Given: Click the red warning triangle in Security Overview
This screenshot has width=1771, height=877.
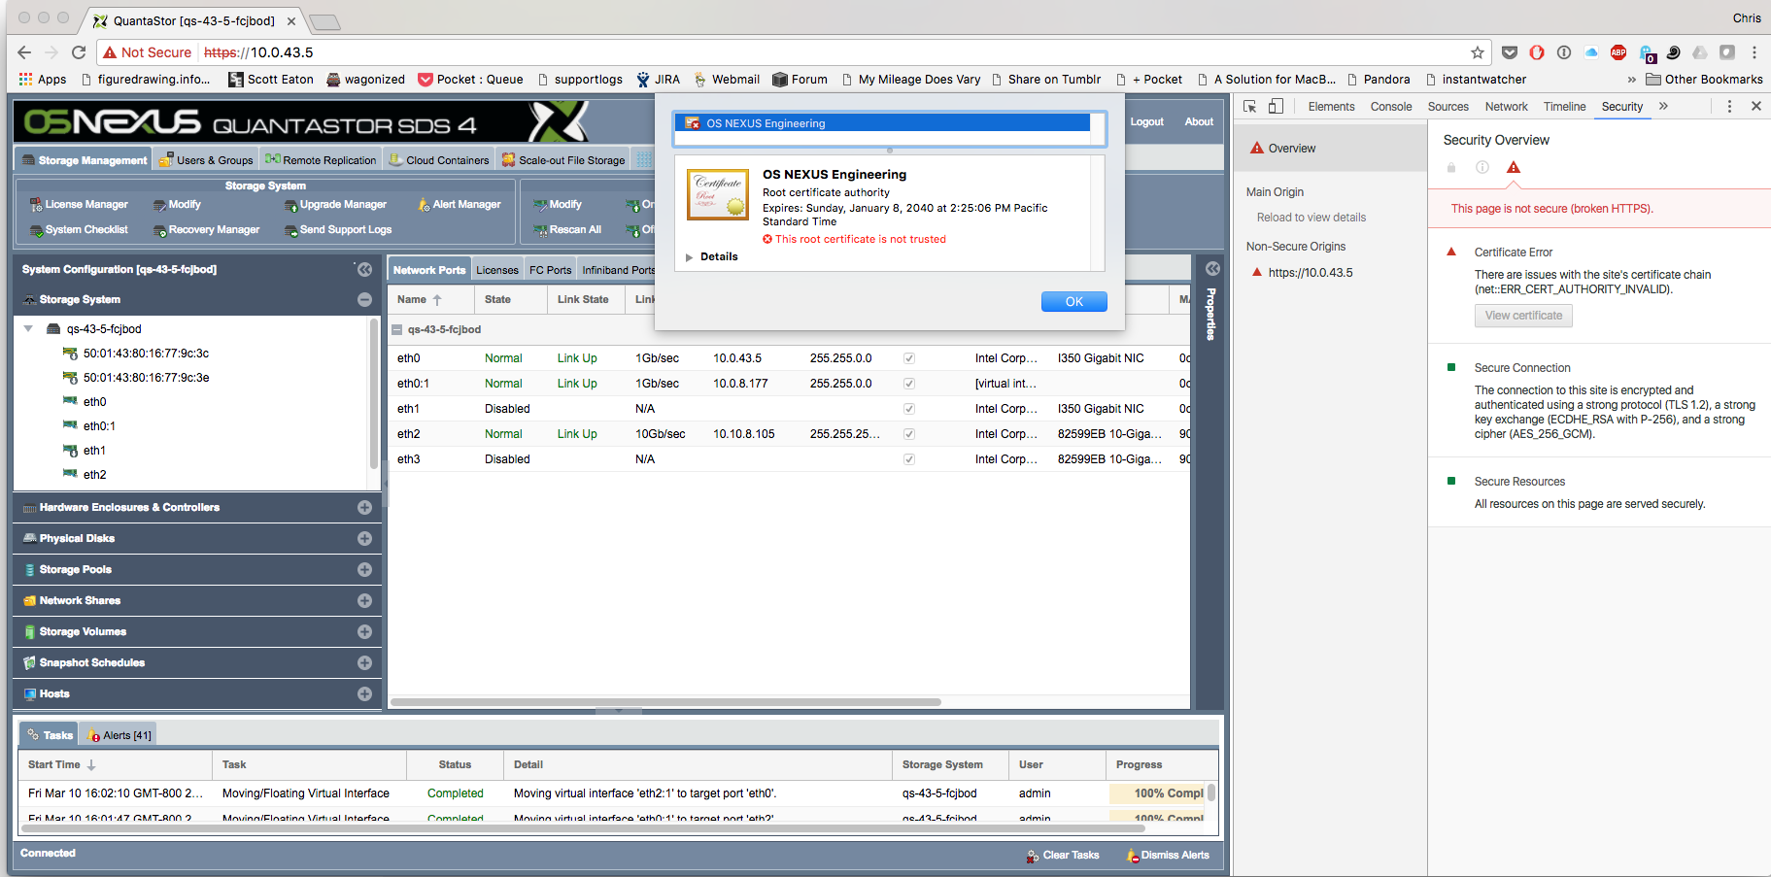Looking at the screenshot, I should (x=1514, y=167).
